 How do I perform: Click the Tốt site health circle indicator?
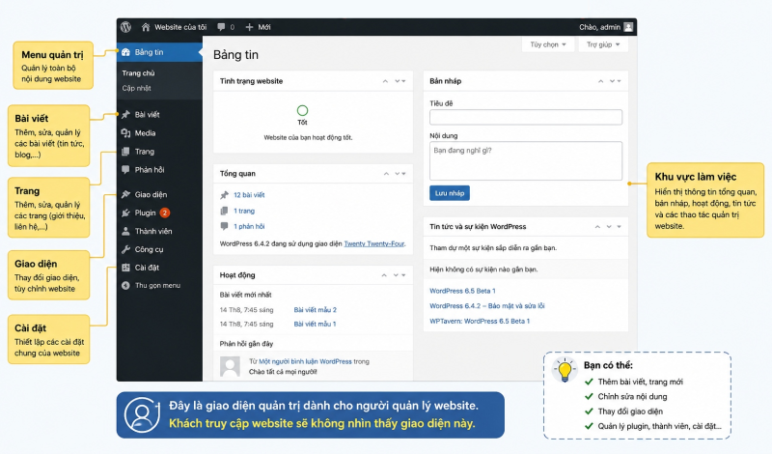tap(302, 110)
